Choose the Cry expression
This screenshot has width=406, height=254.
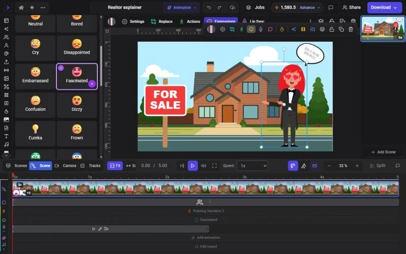pyautogui.click(x=35, y=48)
